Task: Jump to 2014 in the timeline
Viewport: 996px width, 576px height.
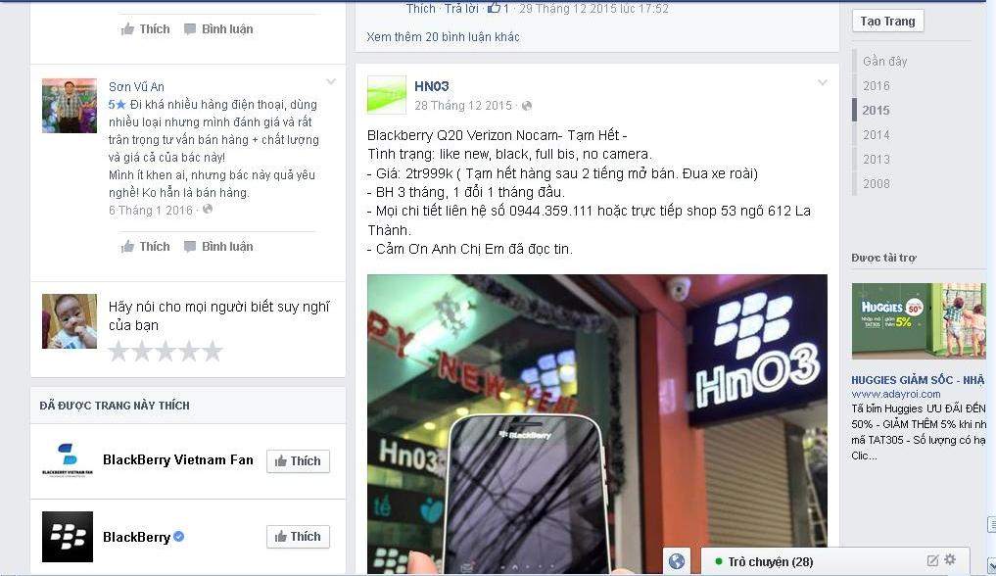Action: [x=876, y=134]
